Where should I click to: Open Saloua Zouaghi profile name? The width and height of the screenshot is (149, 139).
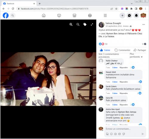(x=113, y=23)
